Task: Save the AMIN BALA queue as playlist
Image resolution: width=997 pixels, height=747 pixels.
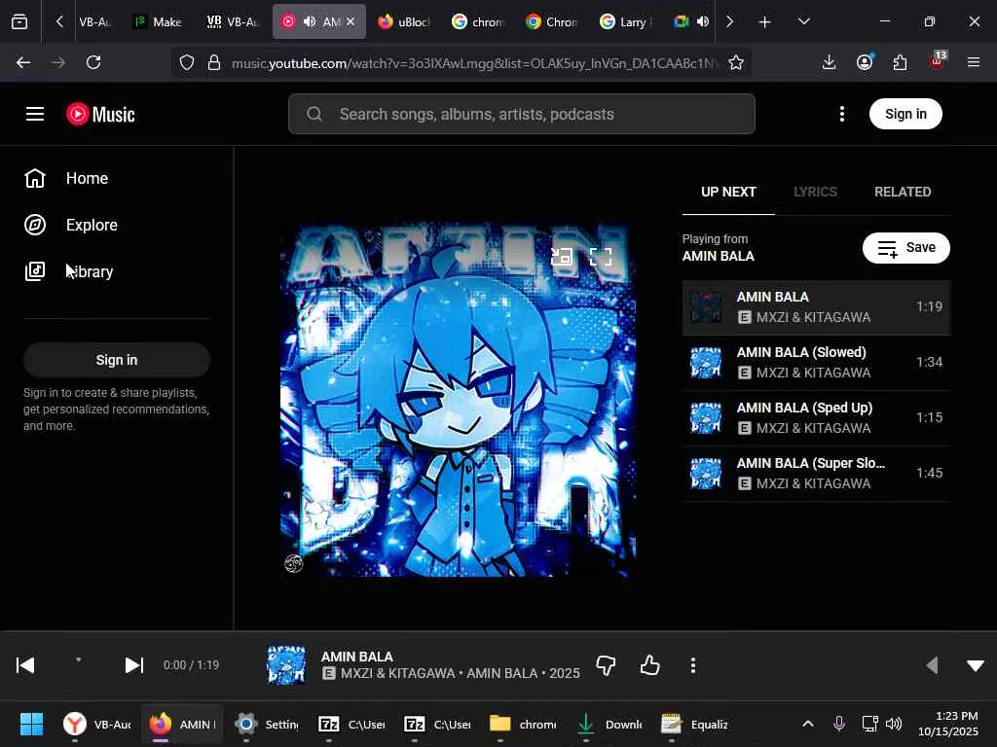Action: pos(906,248)
